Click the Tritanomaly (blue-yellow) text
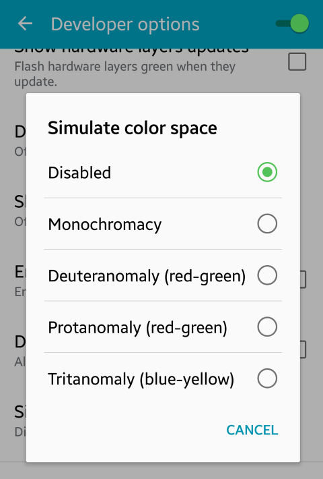 click(x=141, y=380)
